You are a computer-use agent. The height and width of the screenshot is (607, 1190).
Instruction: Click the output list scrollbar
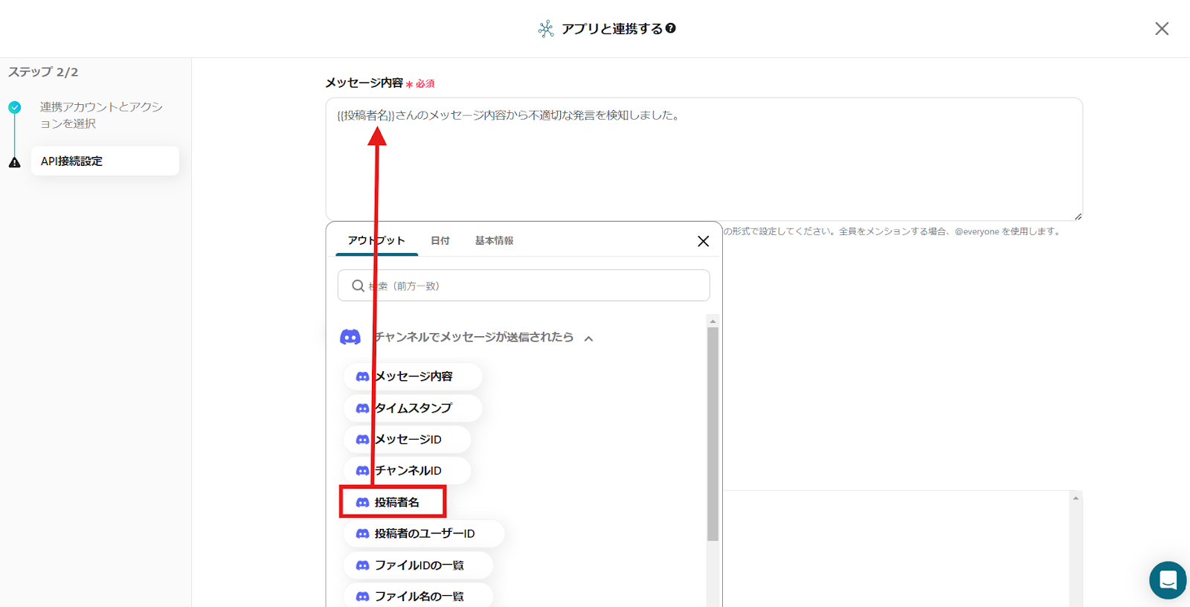(713, 431)
